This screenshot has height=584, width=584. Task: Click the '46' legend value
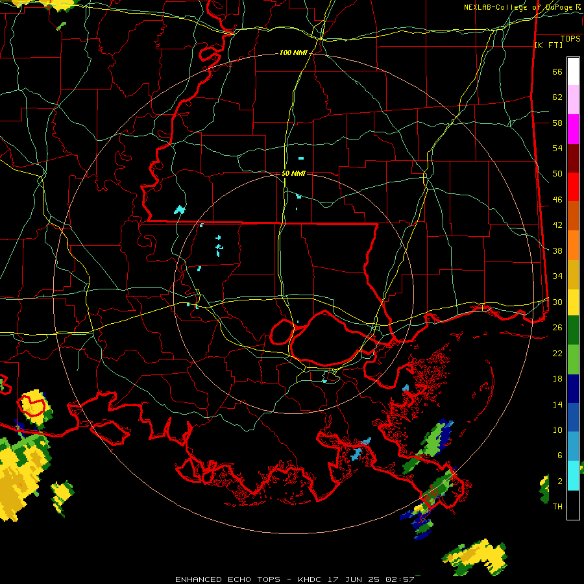pyautogui.click(x=557, y=200)
